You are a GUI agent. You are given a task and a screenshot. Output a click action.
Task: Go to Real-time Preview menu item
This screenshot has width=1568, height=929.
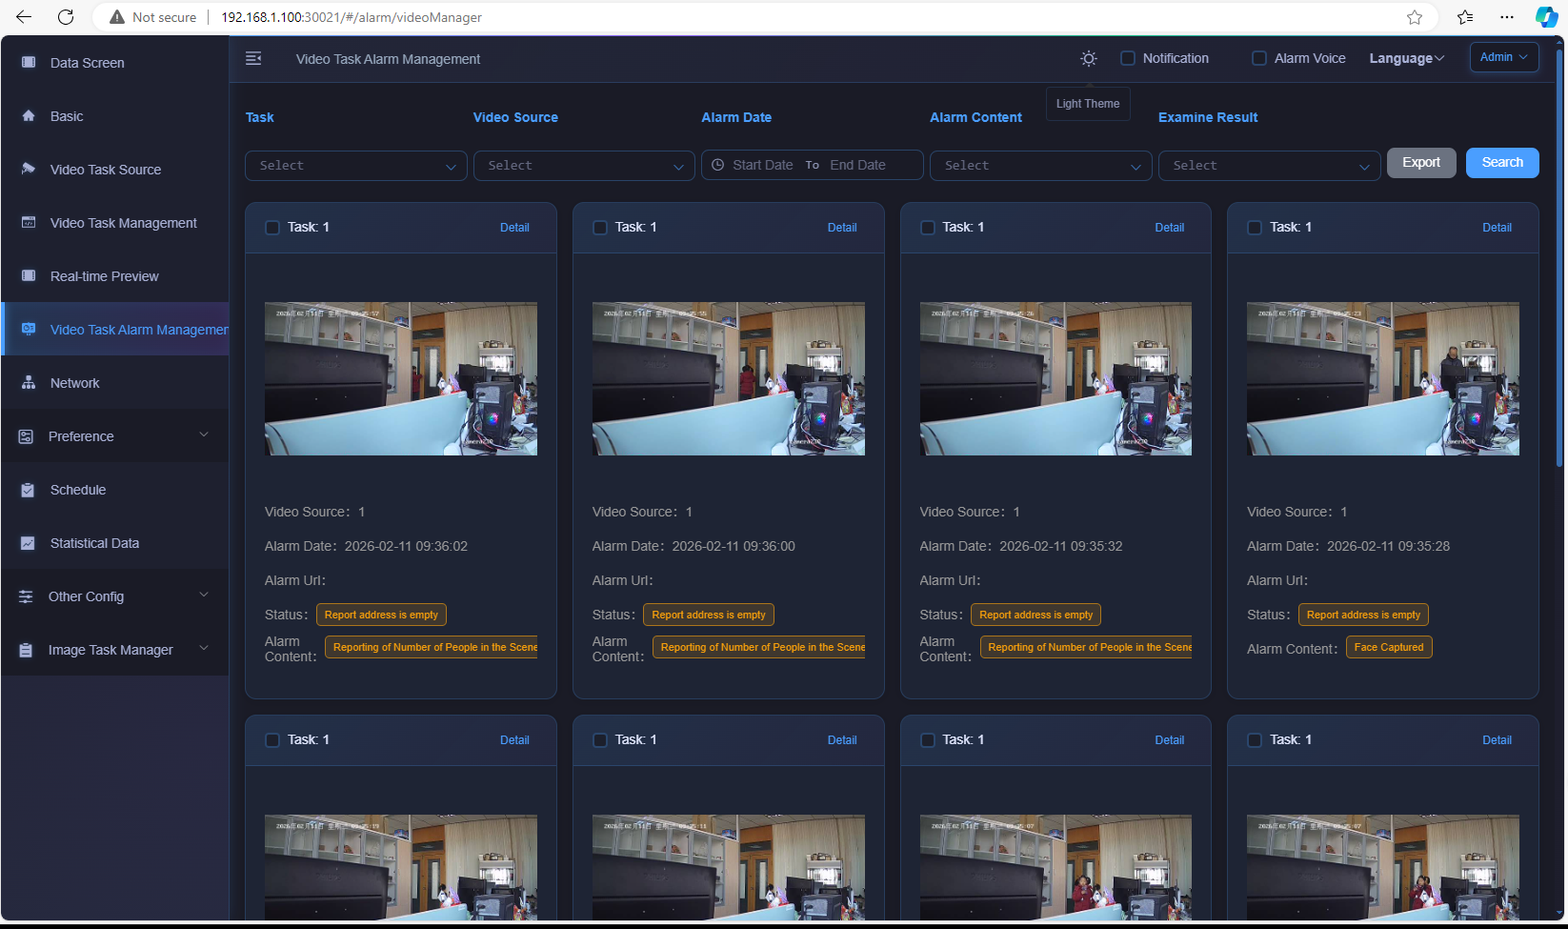(104, 276)
